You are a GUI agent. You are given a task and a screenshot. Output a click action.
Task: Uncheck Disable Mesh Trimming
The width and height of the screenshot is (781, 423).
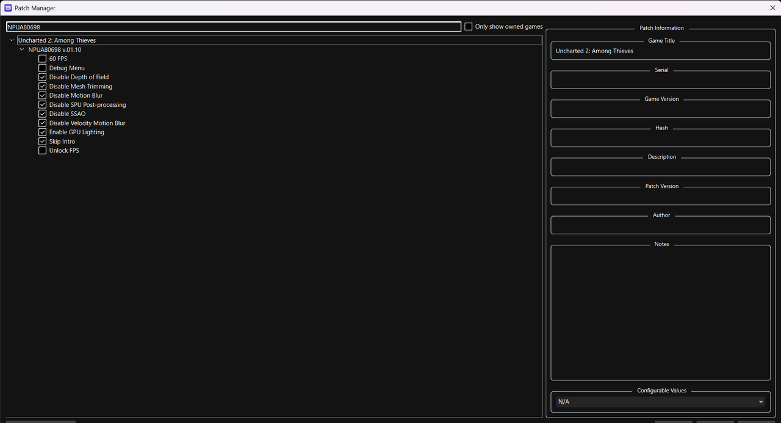(x=43, y=86)
